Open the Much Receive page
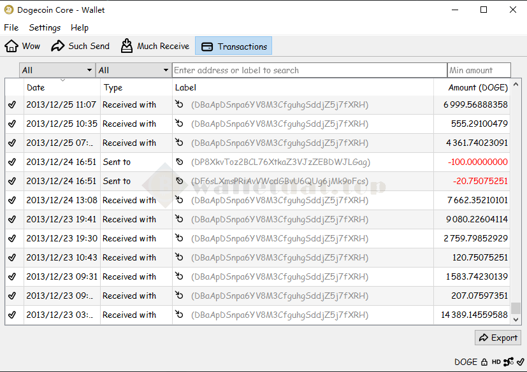Screen dimensions: 527x372 155,46
